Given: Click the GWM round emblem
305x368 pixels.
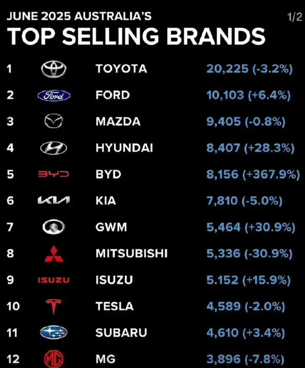Looking at the screenshot, I should [54, 227].
